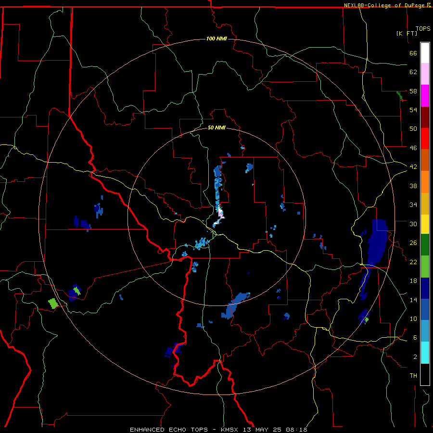This screenshot has width=433, height=433.
Task: Click the large navy echo near the east ring edge
Action: point(377,243)
